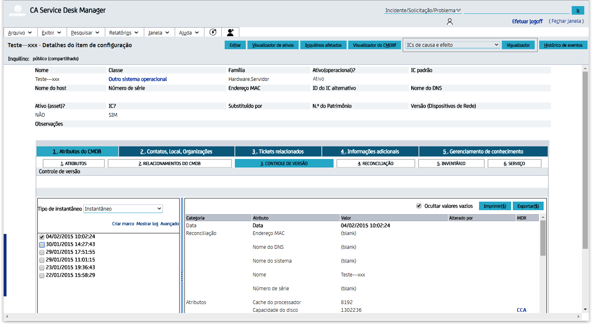Click the panel splitter handle

[182, 276]
